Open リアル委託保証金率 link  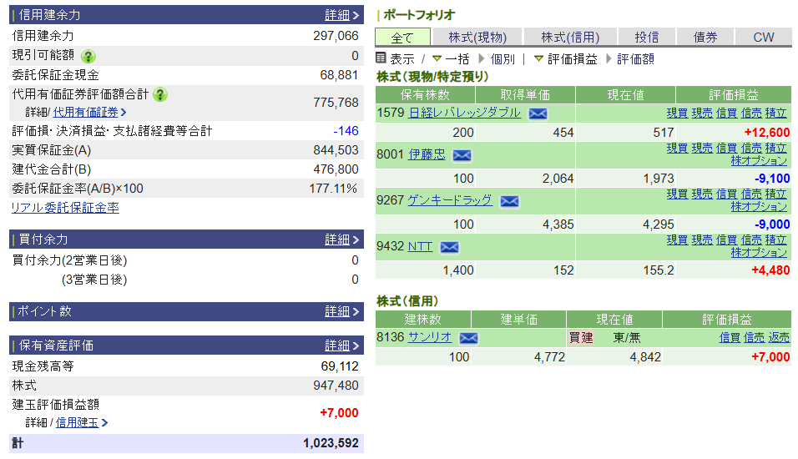65,208
